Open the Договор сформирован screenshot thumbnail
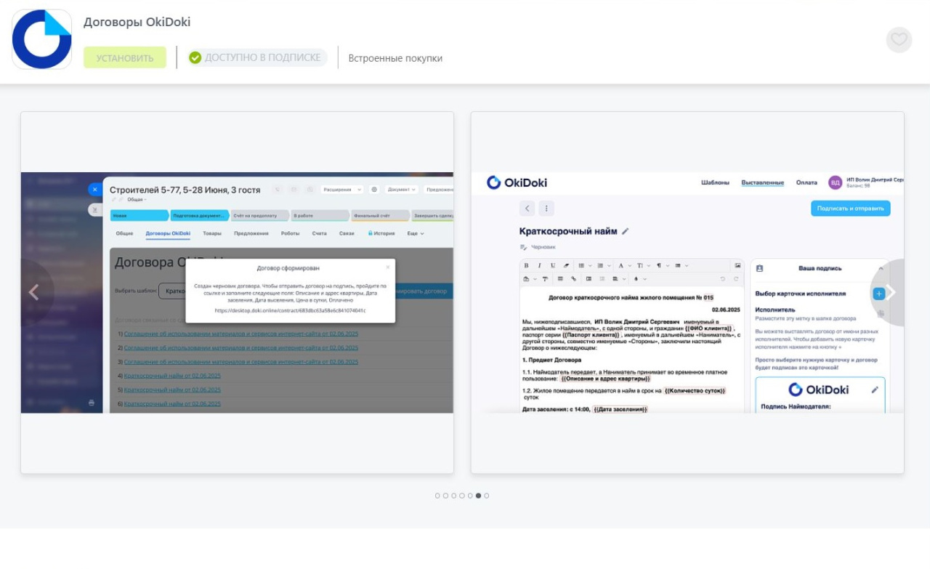The width and height of the screenshot is (930, 569). click(237, 293)
